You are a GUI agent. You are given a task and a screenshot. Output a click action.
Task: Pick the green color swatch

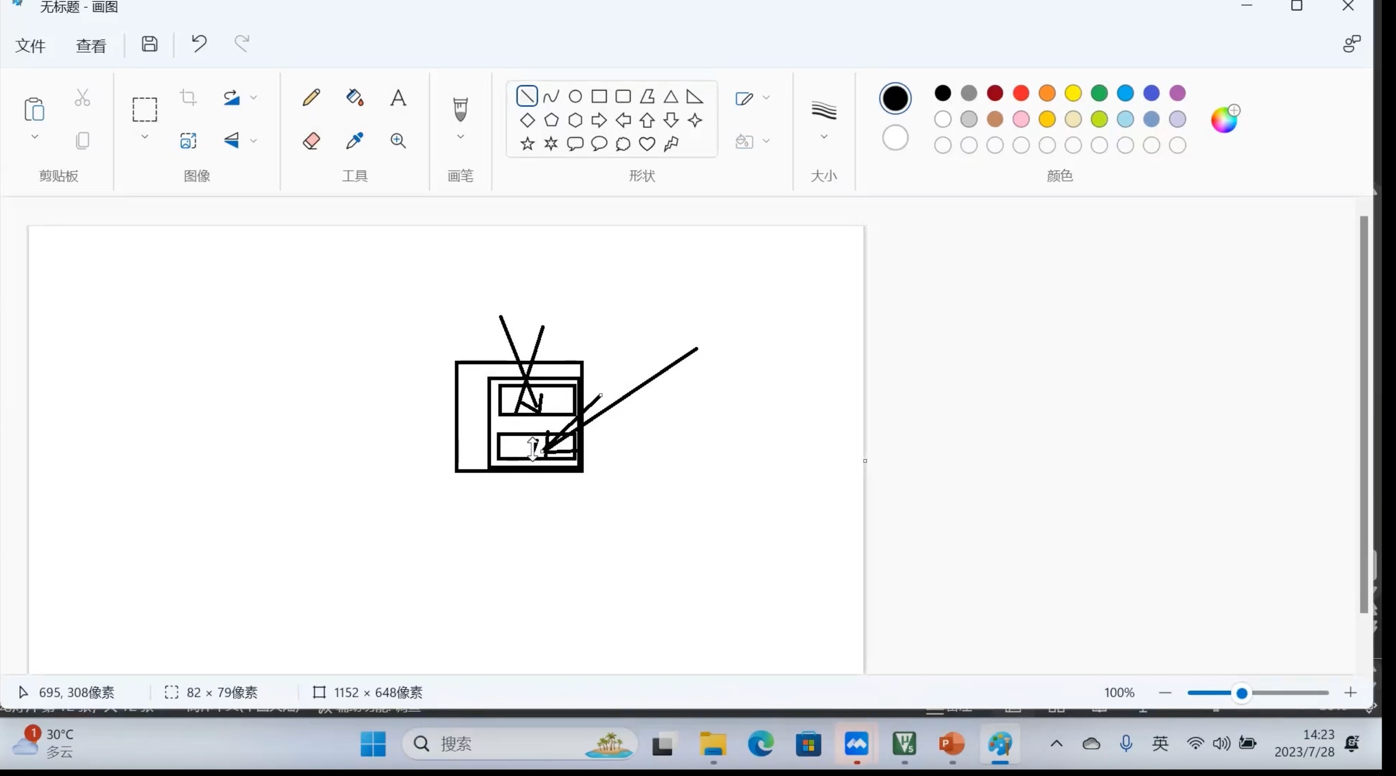coord(1099,93)
